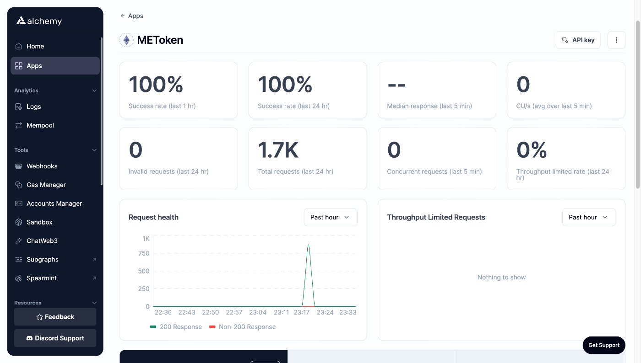Click the Success rate (last 24 hr) card
The image size is (641, 363).
tap(308, 90)
